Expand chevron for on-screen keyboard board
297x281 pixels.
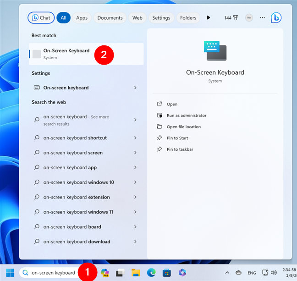(x=135, y=226)
